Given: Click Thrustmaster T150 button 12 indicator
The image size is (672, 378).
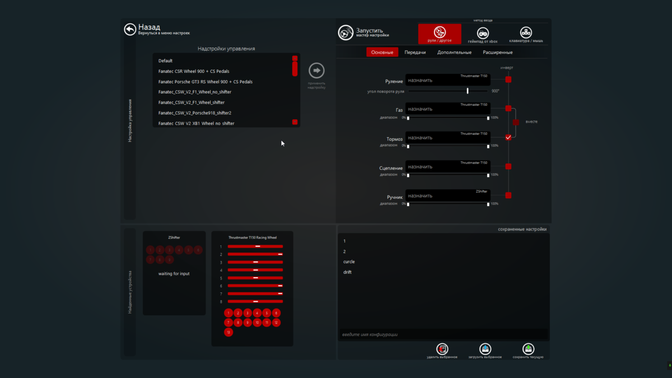Looking at the screenshot, I should point(276,323).
